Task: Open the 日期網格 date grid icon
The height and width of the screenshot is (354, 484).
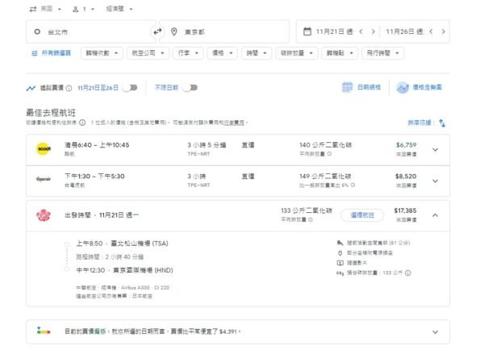Action: click(x=347, y=87)
